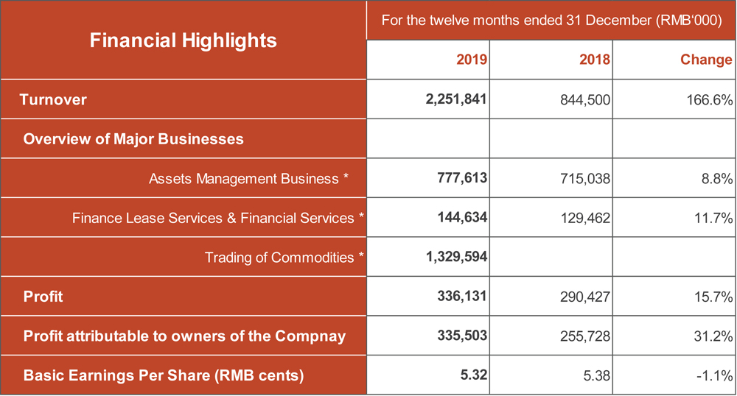Select the -1.1% earnings change cell
This screenshot has width=737, height=396.
[714, 376]
